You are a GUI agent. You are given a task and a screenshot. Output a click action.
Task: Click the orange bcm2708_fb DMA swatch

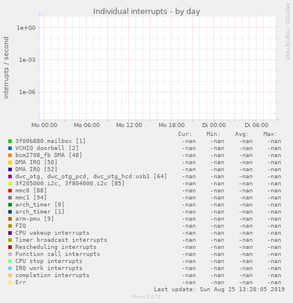coord(10,155)
